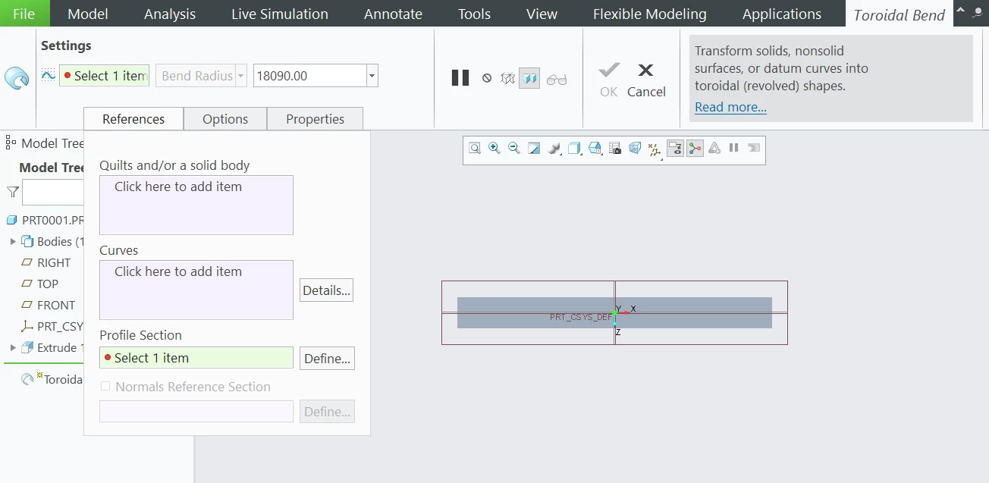This screenshot has height=483, width=989.
Task: Toggle the perspective view icon
Action: click(x=635, y=149)
